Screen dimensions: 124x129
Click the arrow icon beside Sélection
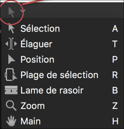(11, 28)
